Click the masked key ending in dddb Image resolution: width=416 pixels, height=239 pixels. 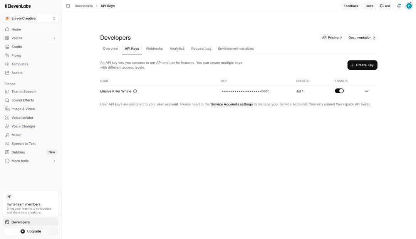click(245, 91)
